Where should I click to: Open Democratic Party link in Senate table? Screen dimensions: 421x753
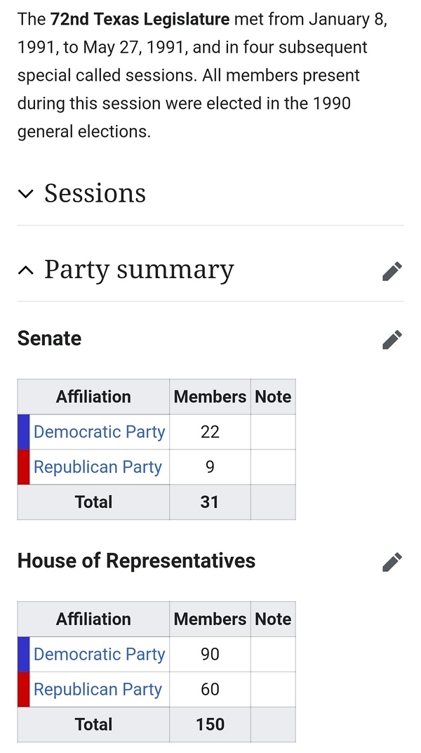[x=99, y=432]
